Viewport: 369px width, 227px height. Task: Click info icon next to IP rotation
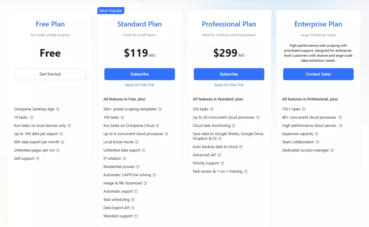[124, 159]
